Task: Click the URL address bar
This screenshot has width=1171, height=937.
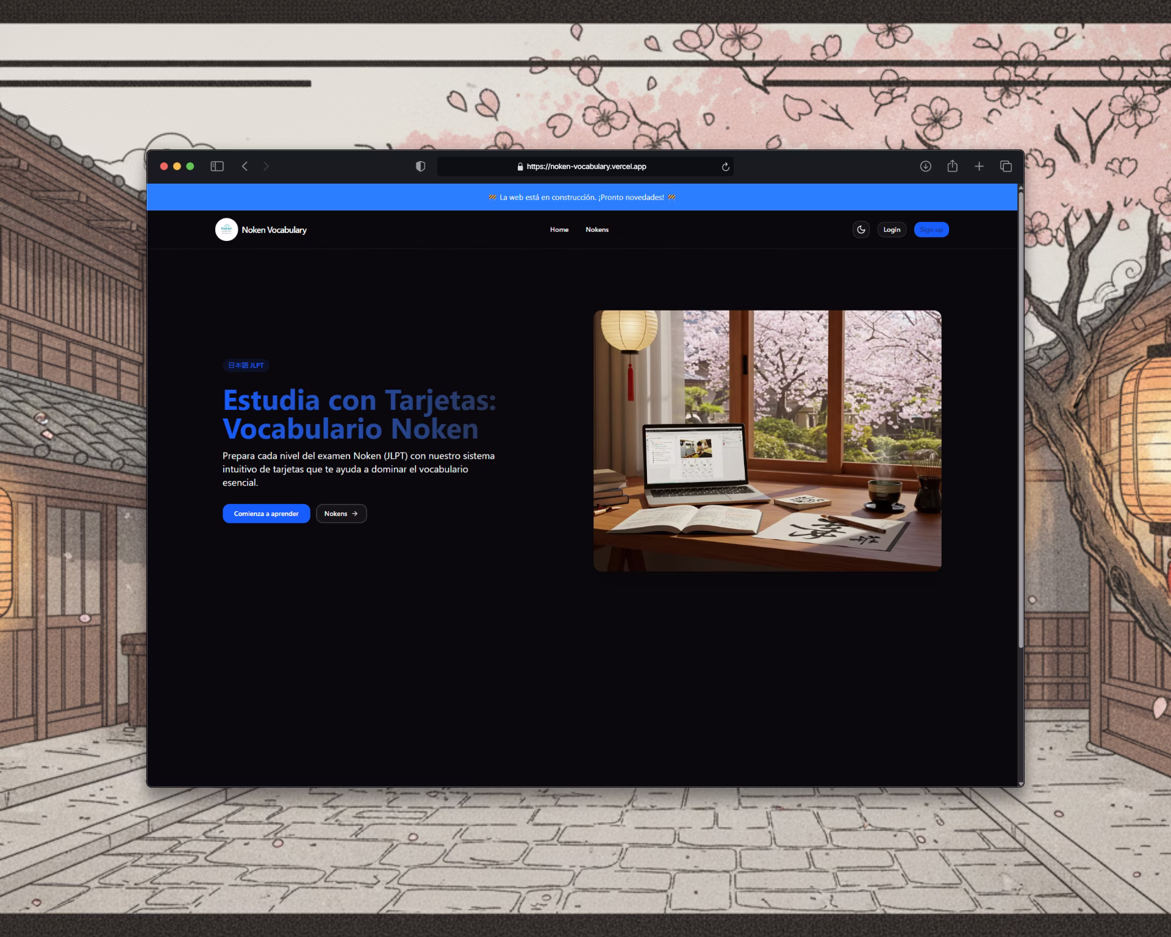Action: click(585, 167)
